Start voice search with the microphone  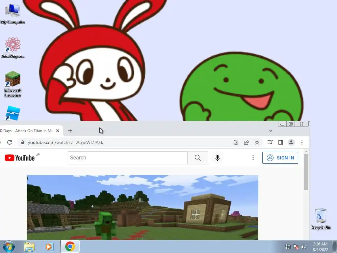pos(218,158)
